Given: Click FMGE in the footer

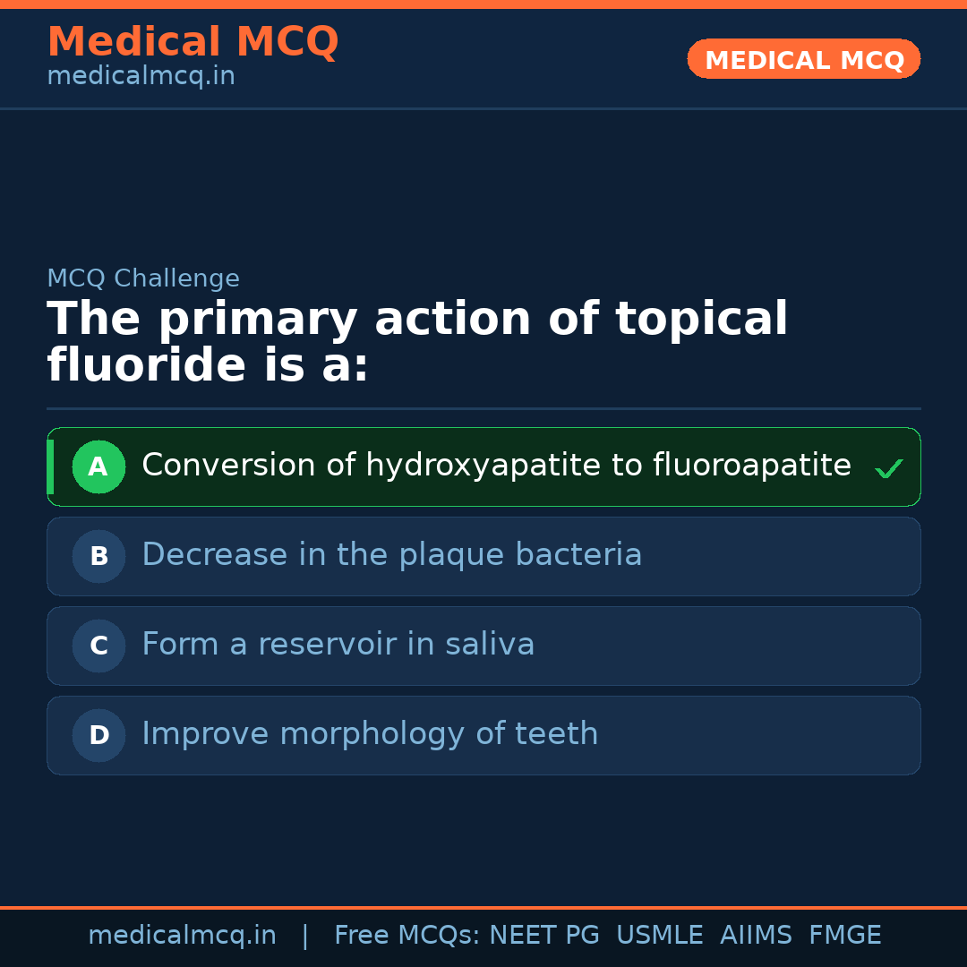Looking at the screenshot, I should pyautogui.click(x=844, y=936).
